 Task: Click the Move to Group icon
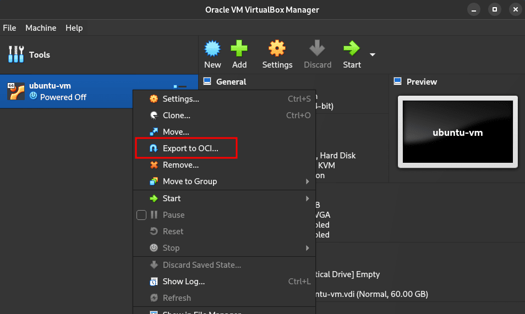point(154,181)
